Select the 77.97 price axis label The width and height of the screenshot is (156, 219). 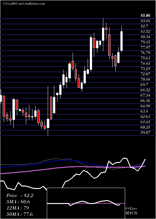tap(145, 48)
